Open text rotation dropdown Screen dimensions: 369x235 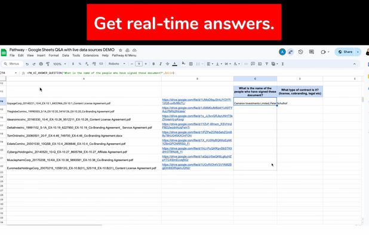(x=236, y=64)
